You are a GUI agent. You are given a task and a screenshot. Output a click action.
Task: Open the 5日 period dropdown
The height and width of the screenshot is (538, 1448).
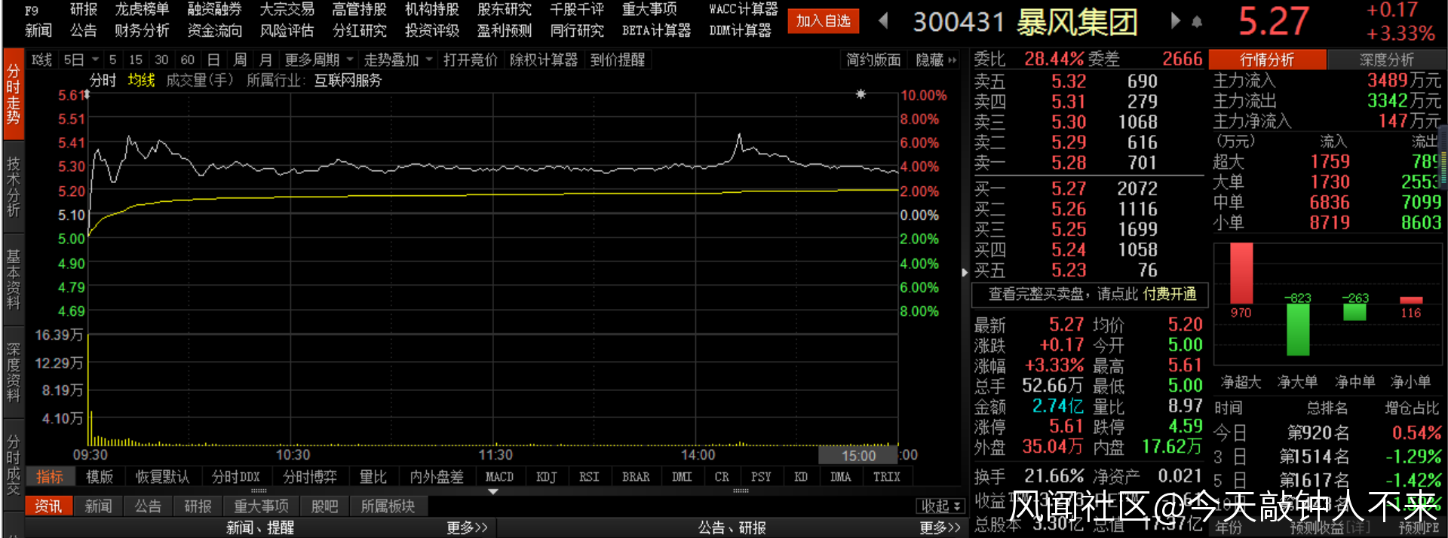[81, 60]
